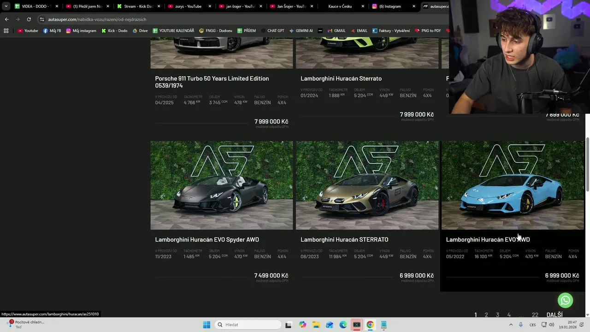The image size is (590, 332).
Task: Close the Kauce v Česku tab
Action: click(363, 6)
